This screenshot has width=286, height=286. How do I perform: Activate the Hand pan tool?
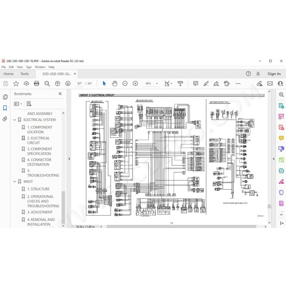tap(114, 83)
